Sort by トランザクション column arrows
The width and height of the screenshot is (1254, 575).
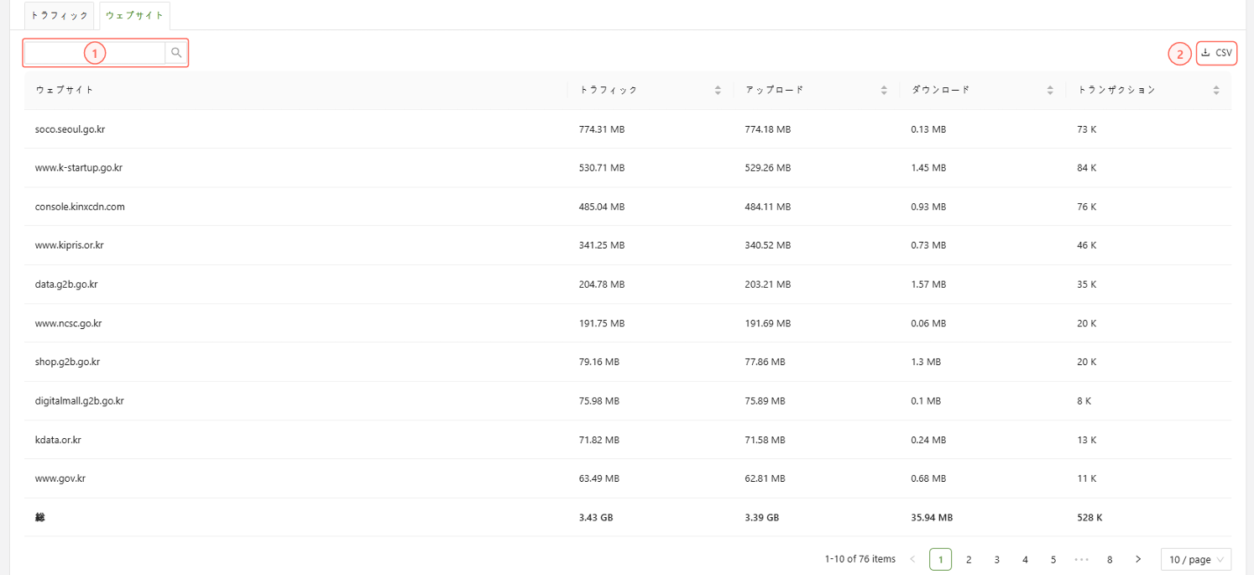point(1216,90)
